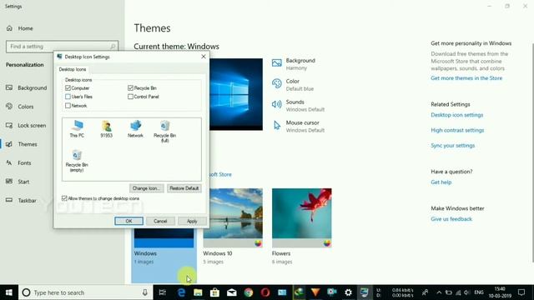Show hidden system tray icons
Image resolution: width=534 pixels, height=300 pixels.
(439, 292)
